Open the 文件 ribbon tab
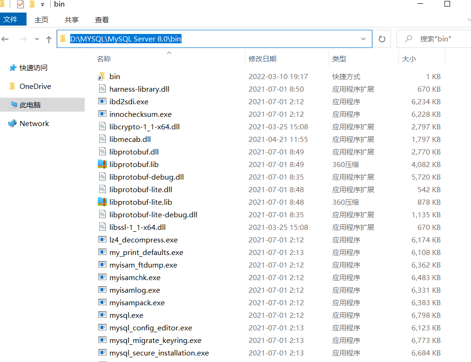The width and height of the screenshot is (471, 362). pyautogui.click(x=13, y=20)
